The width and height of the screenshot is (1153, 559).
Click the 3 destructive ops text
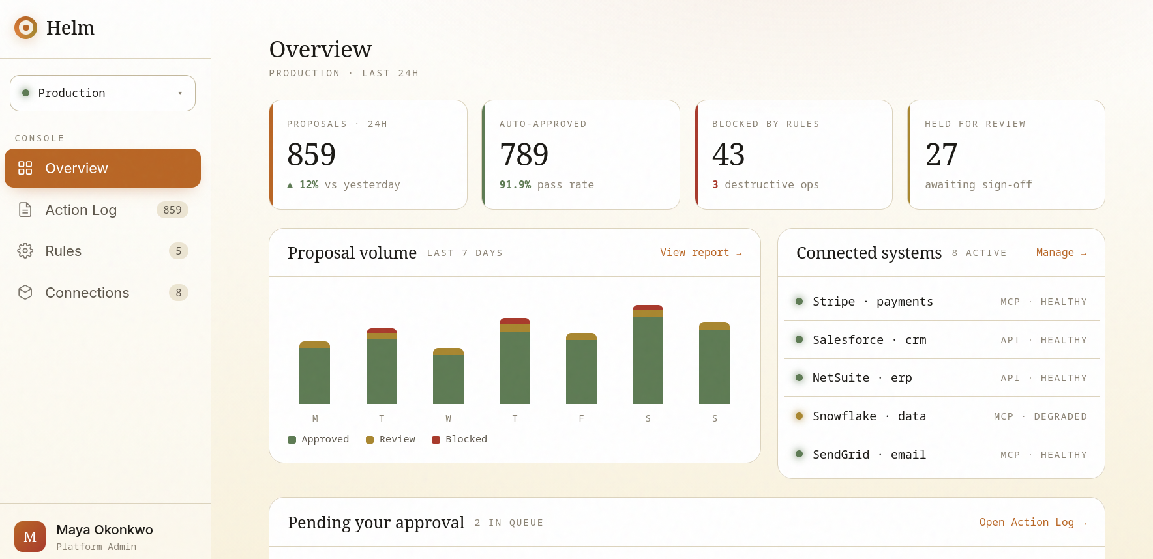coord(766,185)
